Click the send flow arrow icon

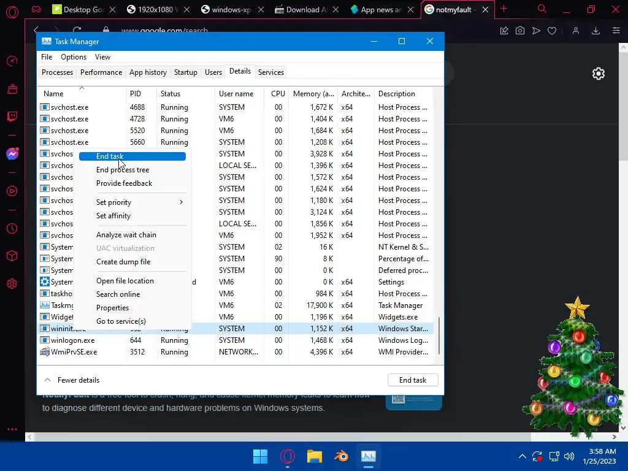536,31
